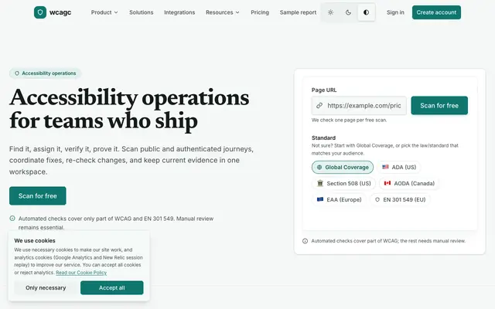Image resolution: width=495 pixels, height=309 pixels.
Task: Click the info icon below the scan card
Action: tap(305, 241)
